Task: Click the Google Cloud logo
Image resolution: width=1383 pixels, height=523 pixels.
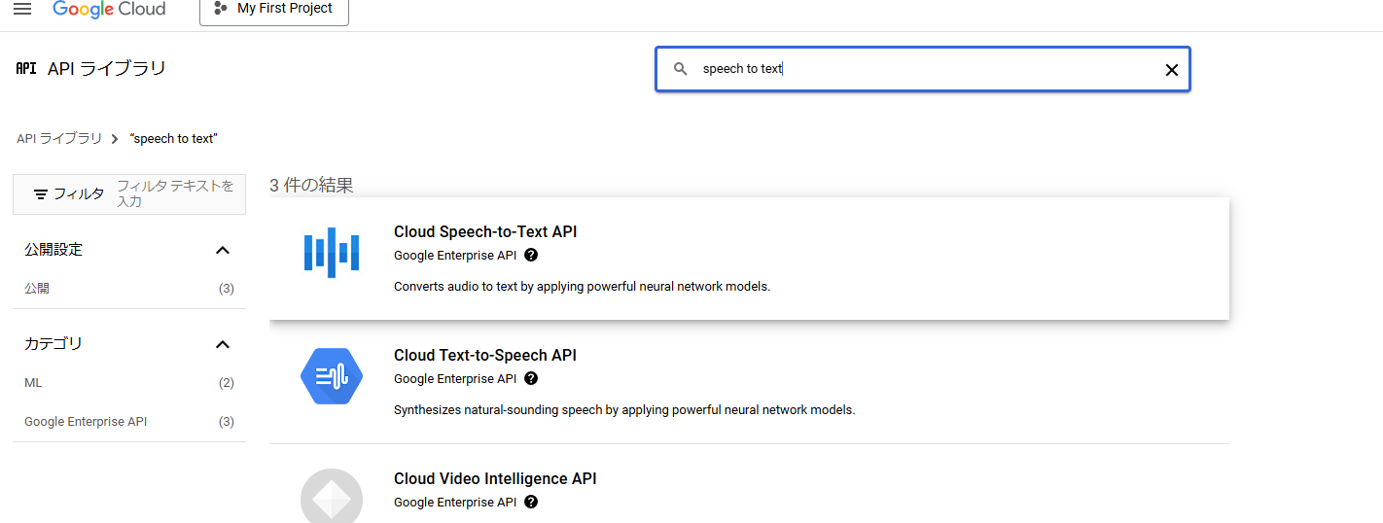Action: click(109, 9)
